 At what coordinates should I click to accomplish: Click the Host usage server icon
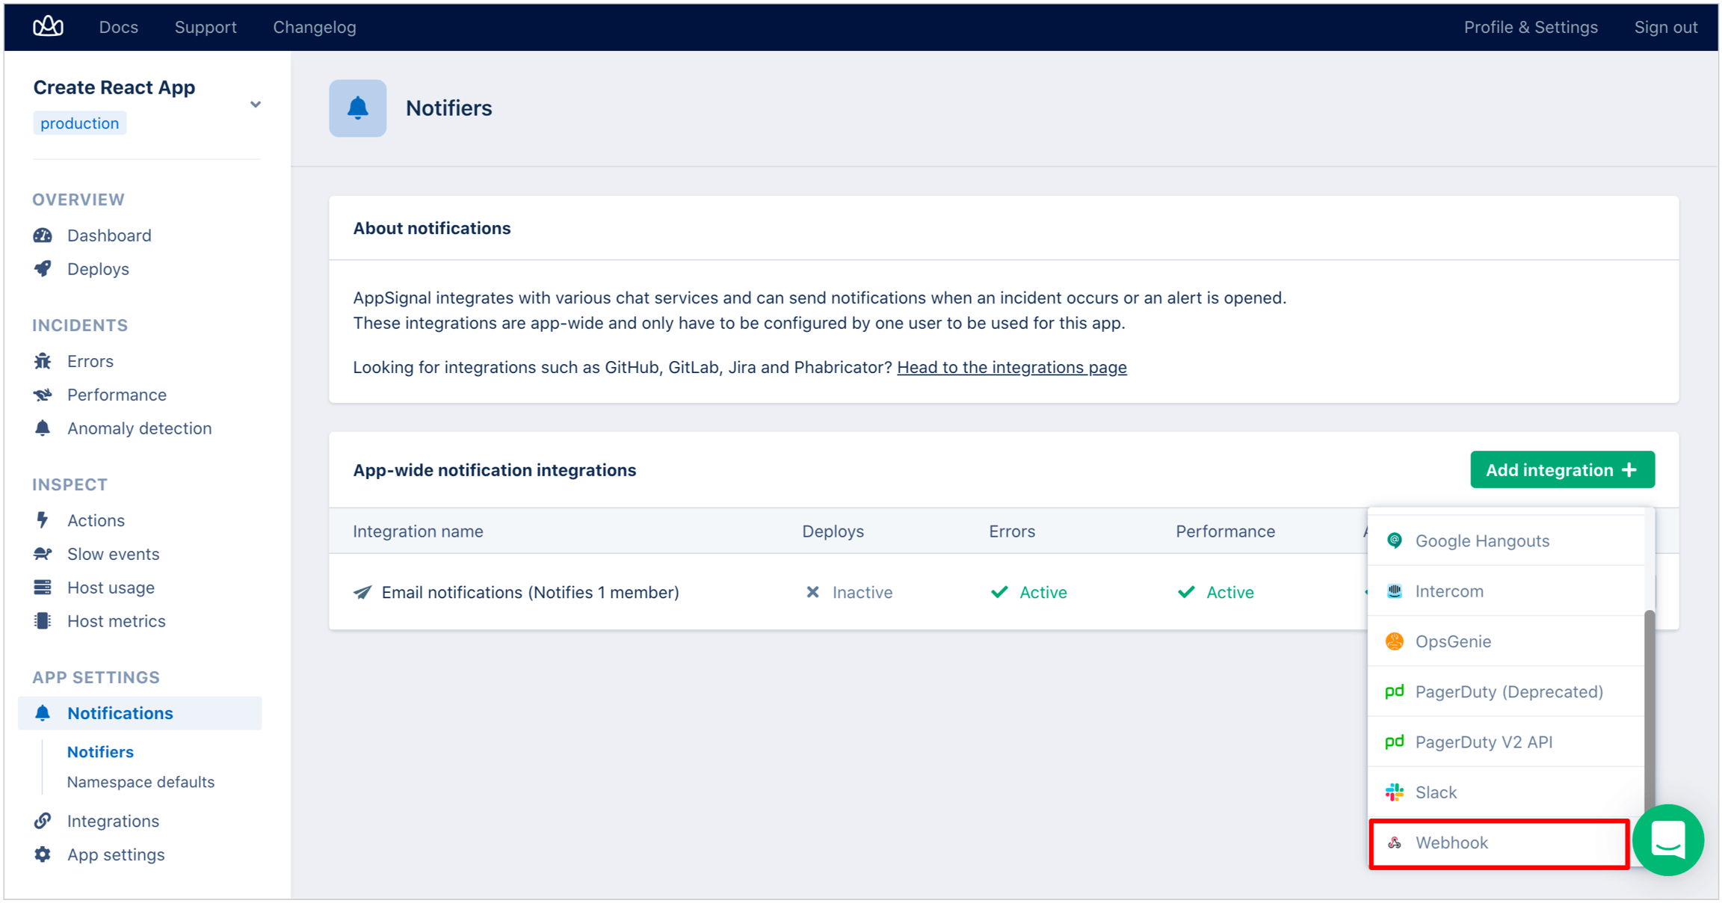(x=43, y=588)
